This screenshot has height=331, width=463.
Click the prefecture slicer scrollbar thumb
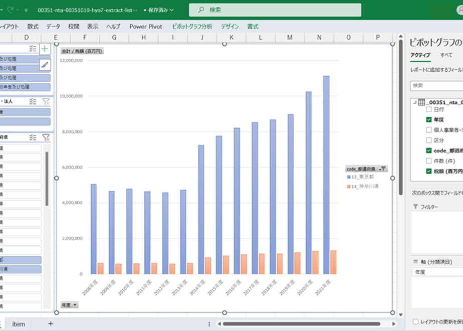47,179
